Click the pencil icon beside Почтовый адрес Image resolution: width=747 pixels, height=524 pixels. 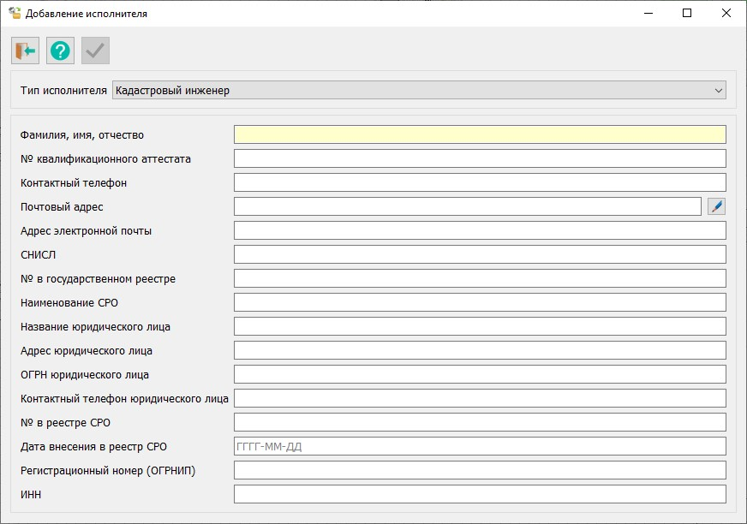(x=716, y=206)
